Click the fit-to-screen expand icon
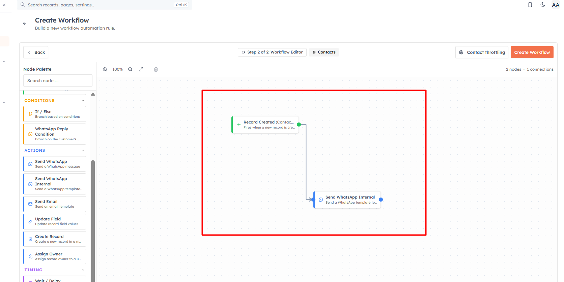The height and width of the screenshot is (282, 564). pyautogui.click(x=141, y=69)
